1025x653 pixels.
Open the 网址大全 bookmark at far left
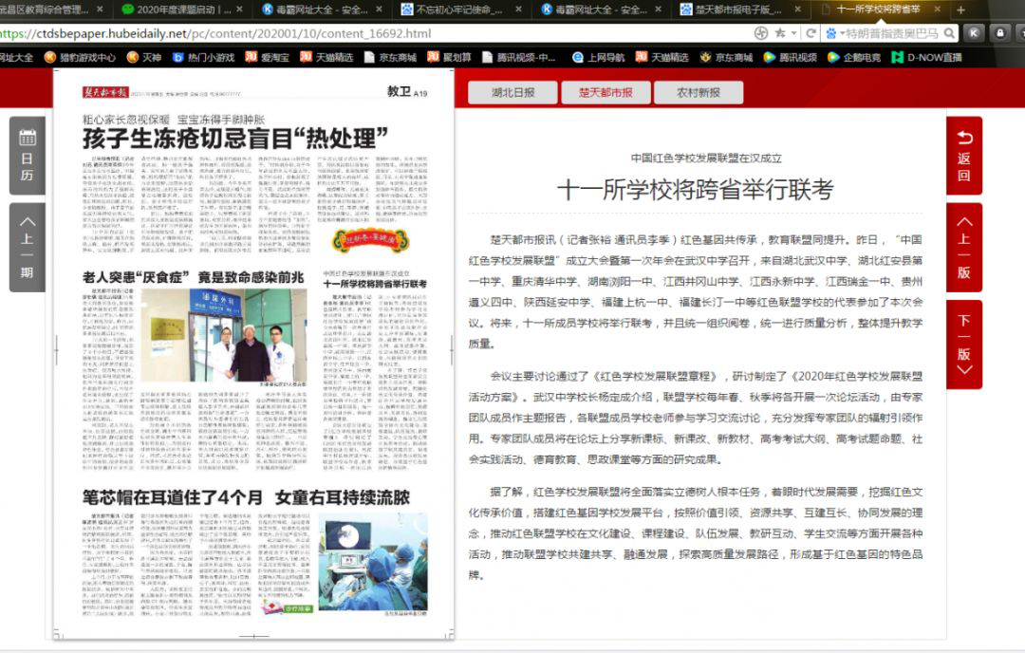[16, 57]
